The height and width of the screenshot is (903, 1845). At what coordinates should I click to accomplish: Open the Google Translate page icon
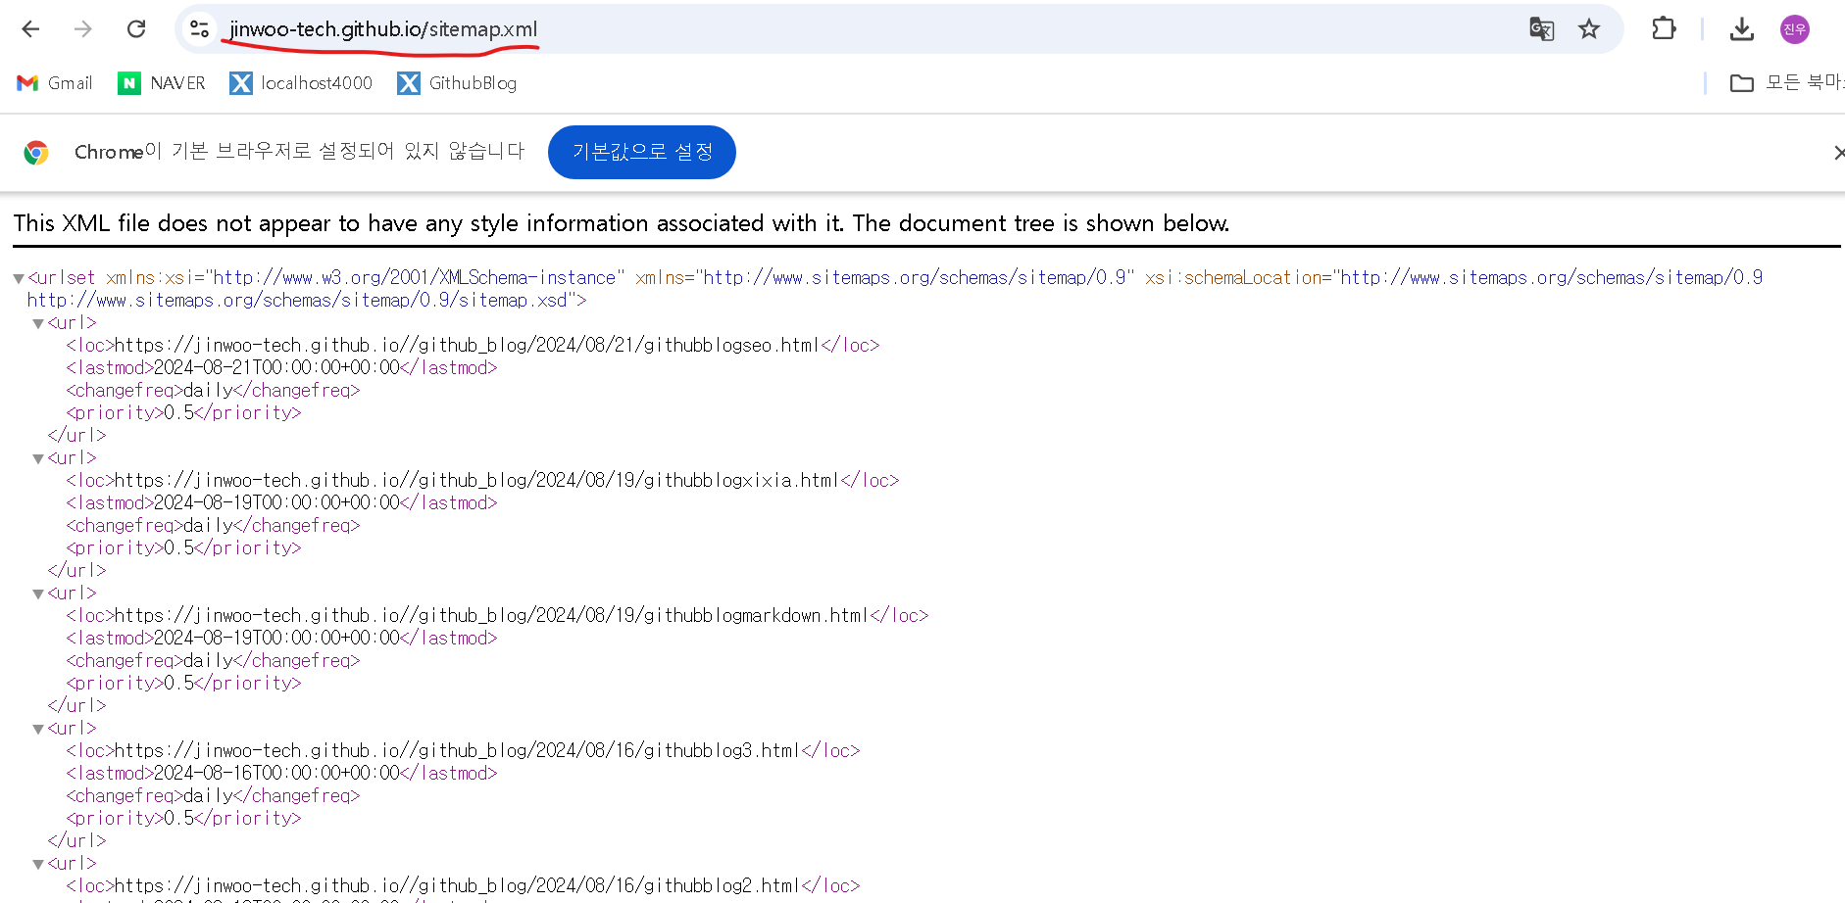pyautogui.click(x=1541, y=29)
